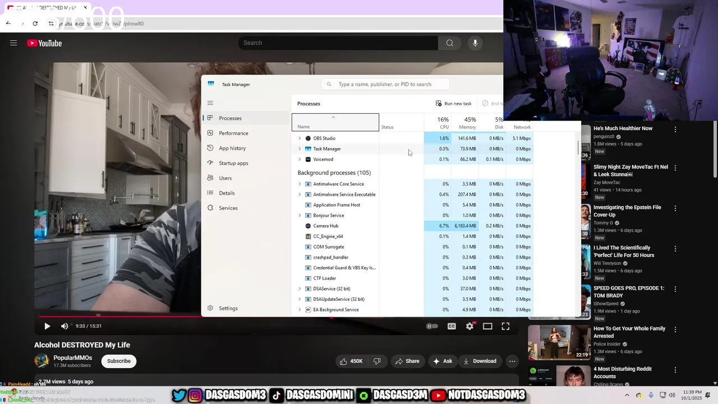718x404 pixels.
Task: Open options for "Investigating the Epstein File Cover-Up"
Action: point(675,208)
